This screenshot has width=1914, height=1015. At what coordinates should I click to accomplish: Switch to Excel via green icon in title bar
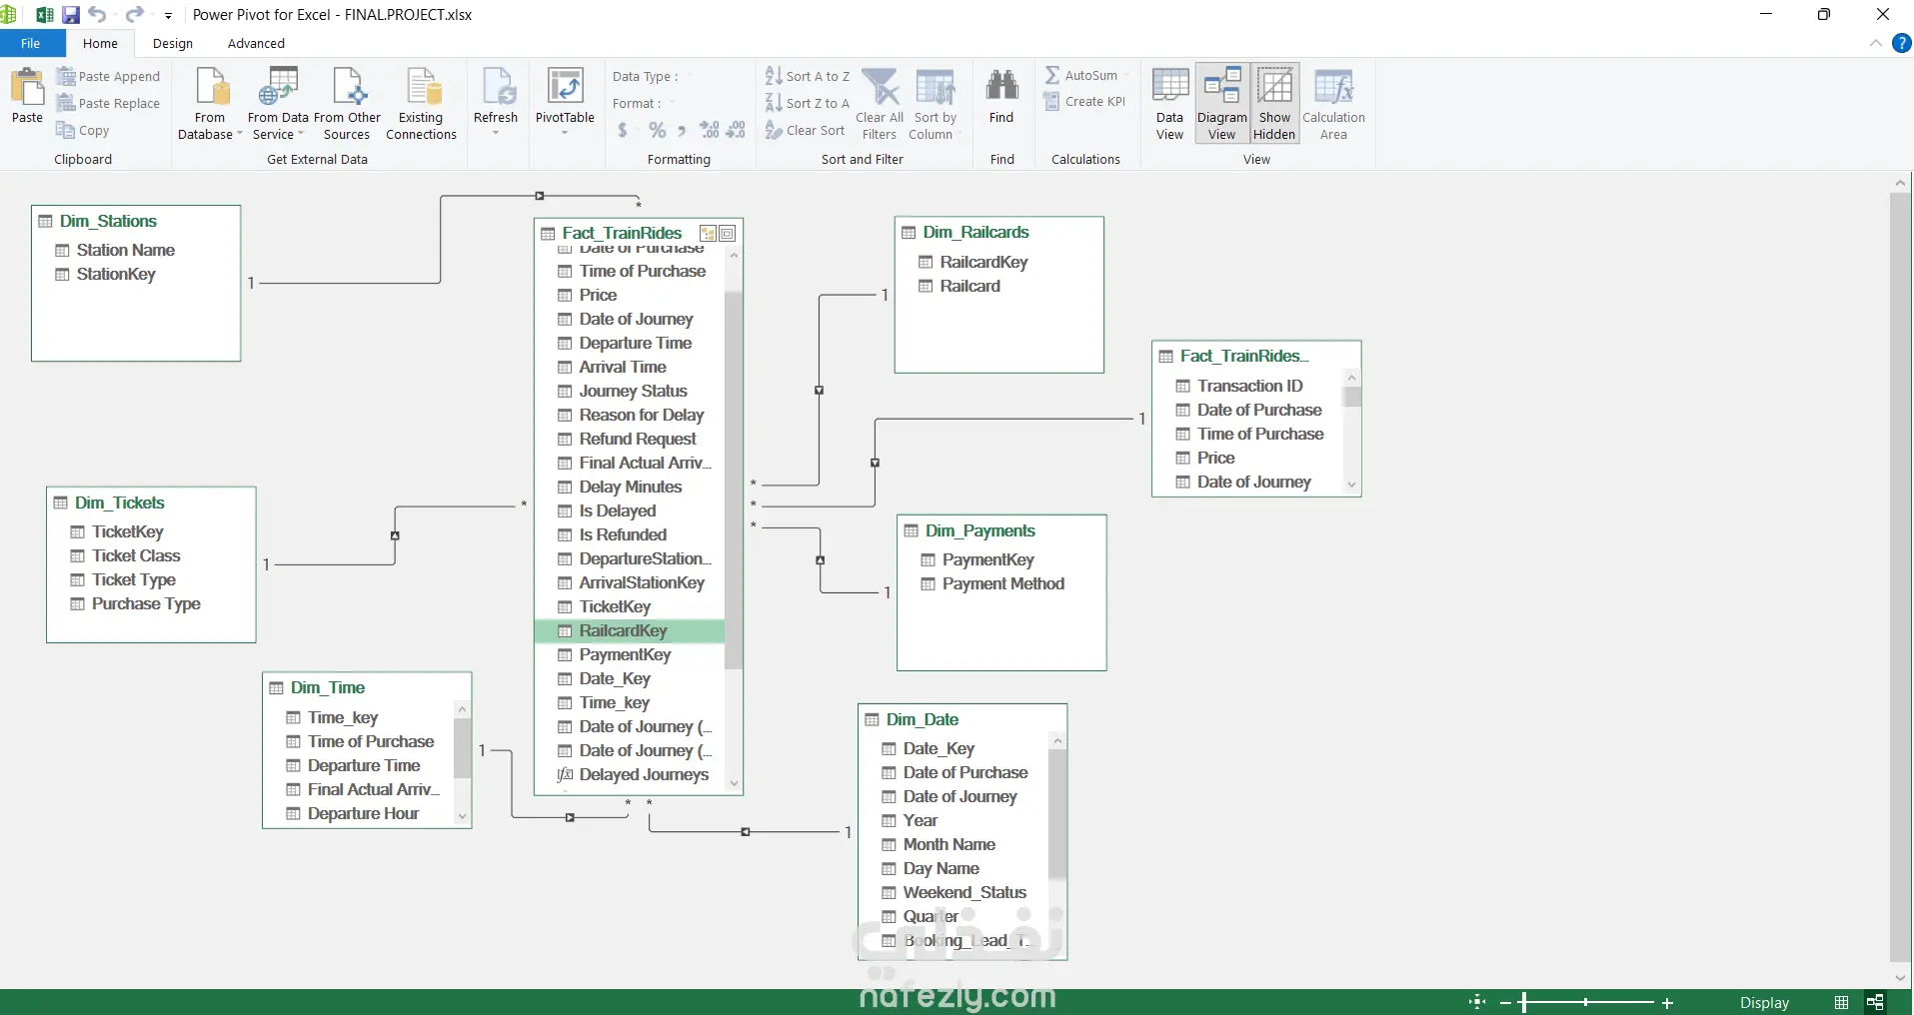tap(45, 15)
